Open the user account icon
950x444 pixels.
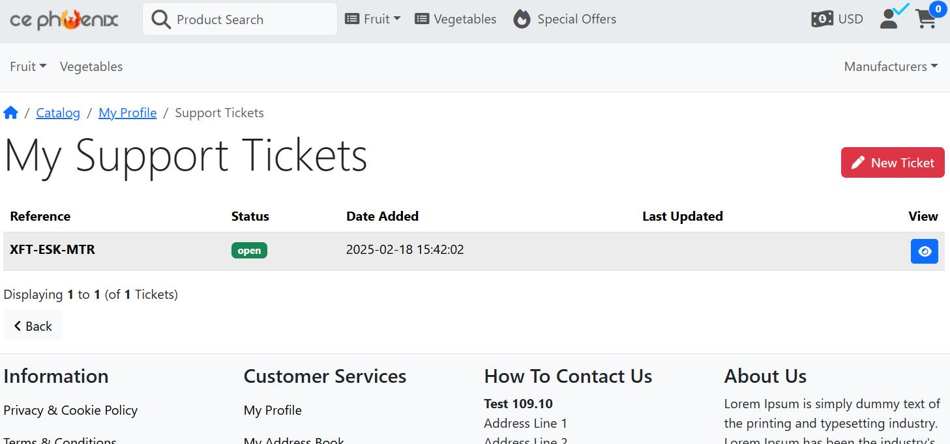tap(889, 19)
